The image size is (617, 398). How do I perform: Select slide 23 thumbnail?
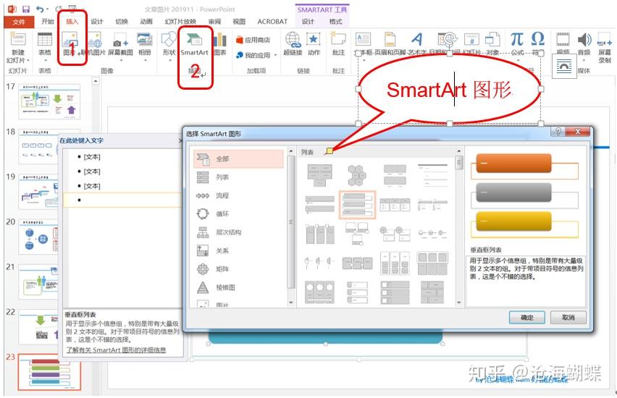[49, 372]
